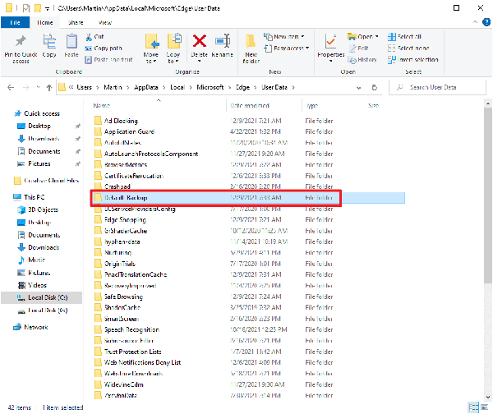Switch to Large icons view in the status bar
Viewport: 493px width, 414px height.
[x=484, y=407]
